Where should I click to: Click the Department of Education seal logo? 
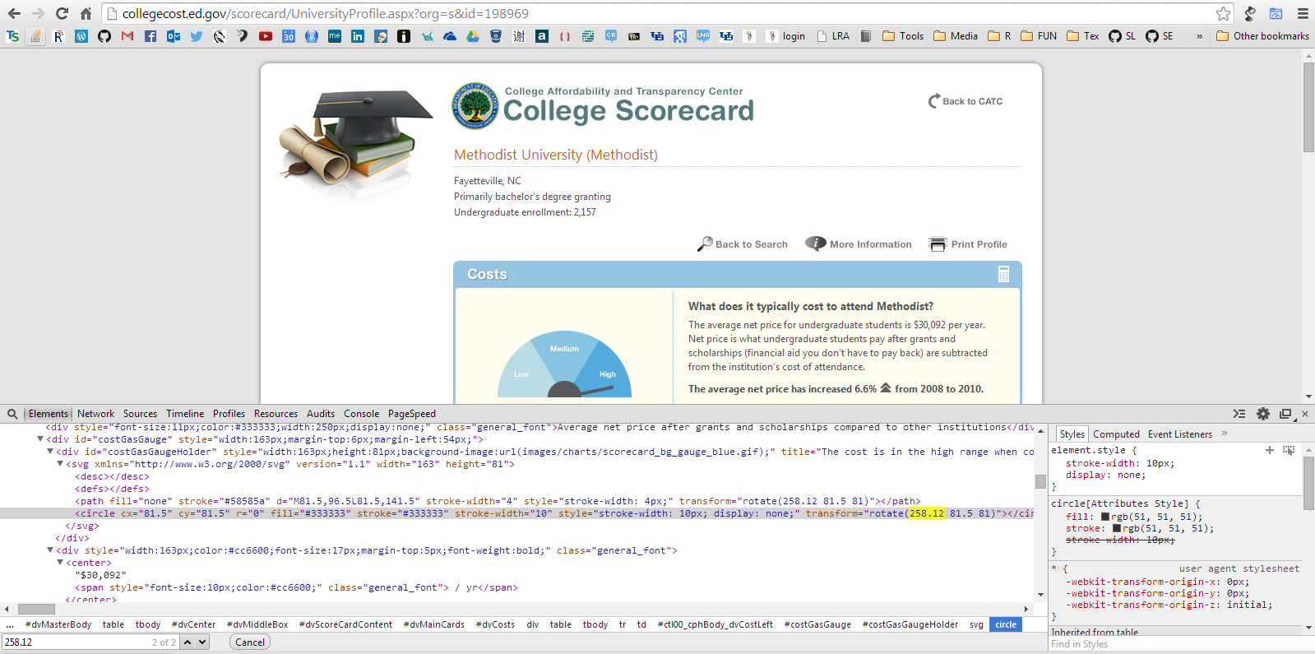tap(475, 106)
